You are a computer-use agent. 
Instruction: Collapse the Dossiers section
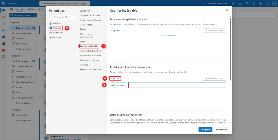(10, 56)
